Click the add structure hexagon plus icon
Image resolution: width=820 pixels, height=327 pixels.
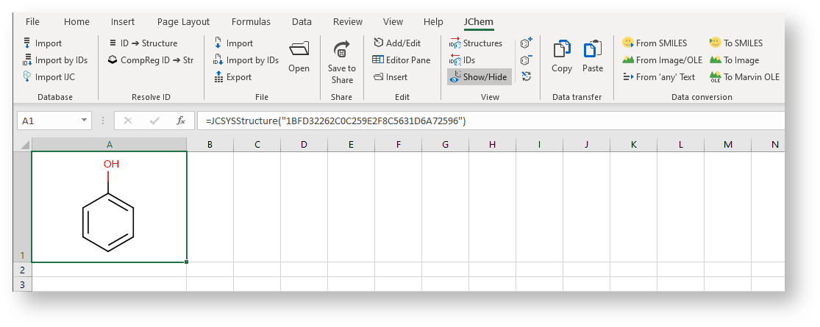coord(526,43)
